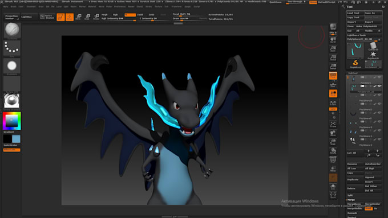Click the Zoom canvas icon
Image resolution: width=388 pixels, height=218 pixels.
click(x=333, y=49)
